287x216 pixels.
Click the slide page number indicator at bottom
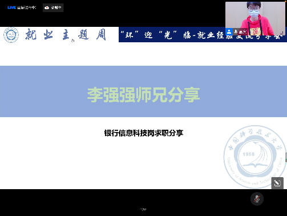[144, 210]
